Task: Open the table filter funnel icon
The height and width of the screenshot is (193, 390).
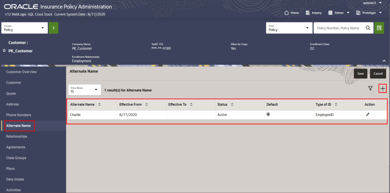Action: tap(370, 88)
